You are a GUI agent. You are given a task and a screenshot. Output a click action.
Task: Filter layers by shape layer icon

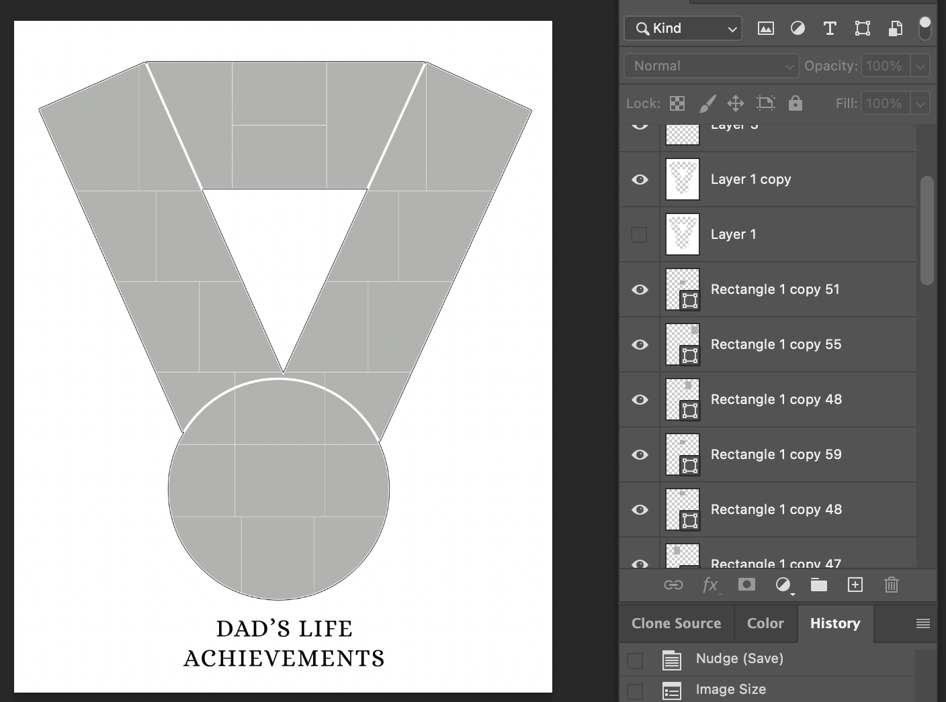[x=862, y=28]
